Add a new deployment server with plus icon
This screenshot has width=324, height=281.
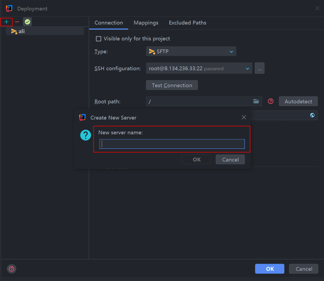(6, 22)
